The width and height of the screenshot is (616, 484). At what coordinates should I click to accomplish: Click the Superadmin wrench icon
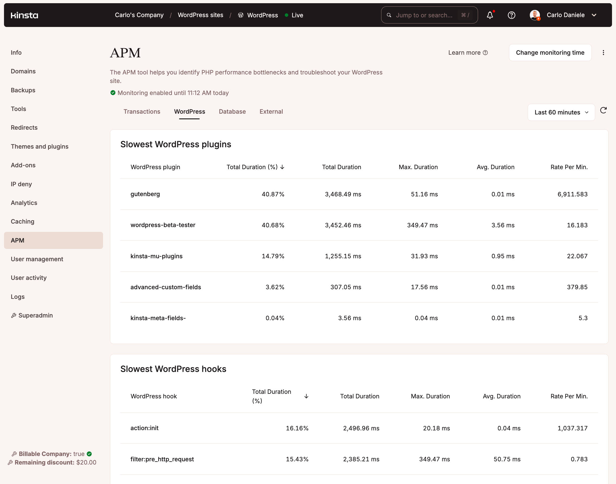pos(14,315)
